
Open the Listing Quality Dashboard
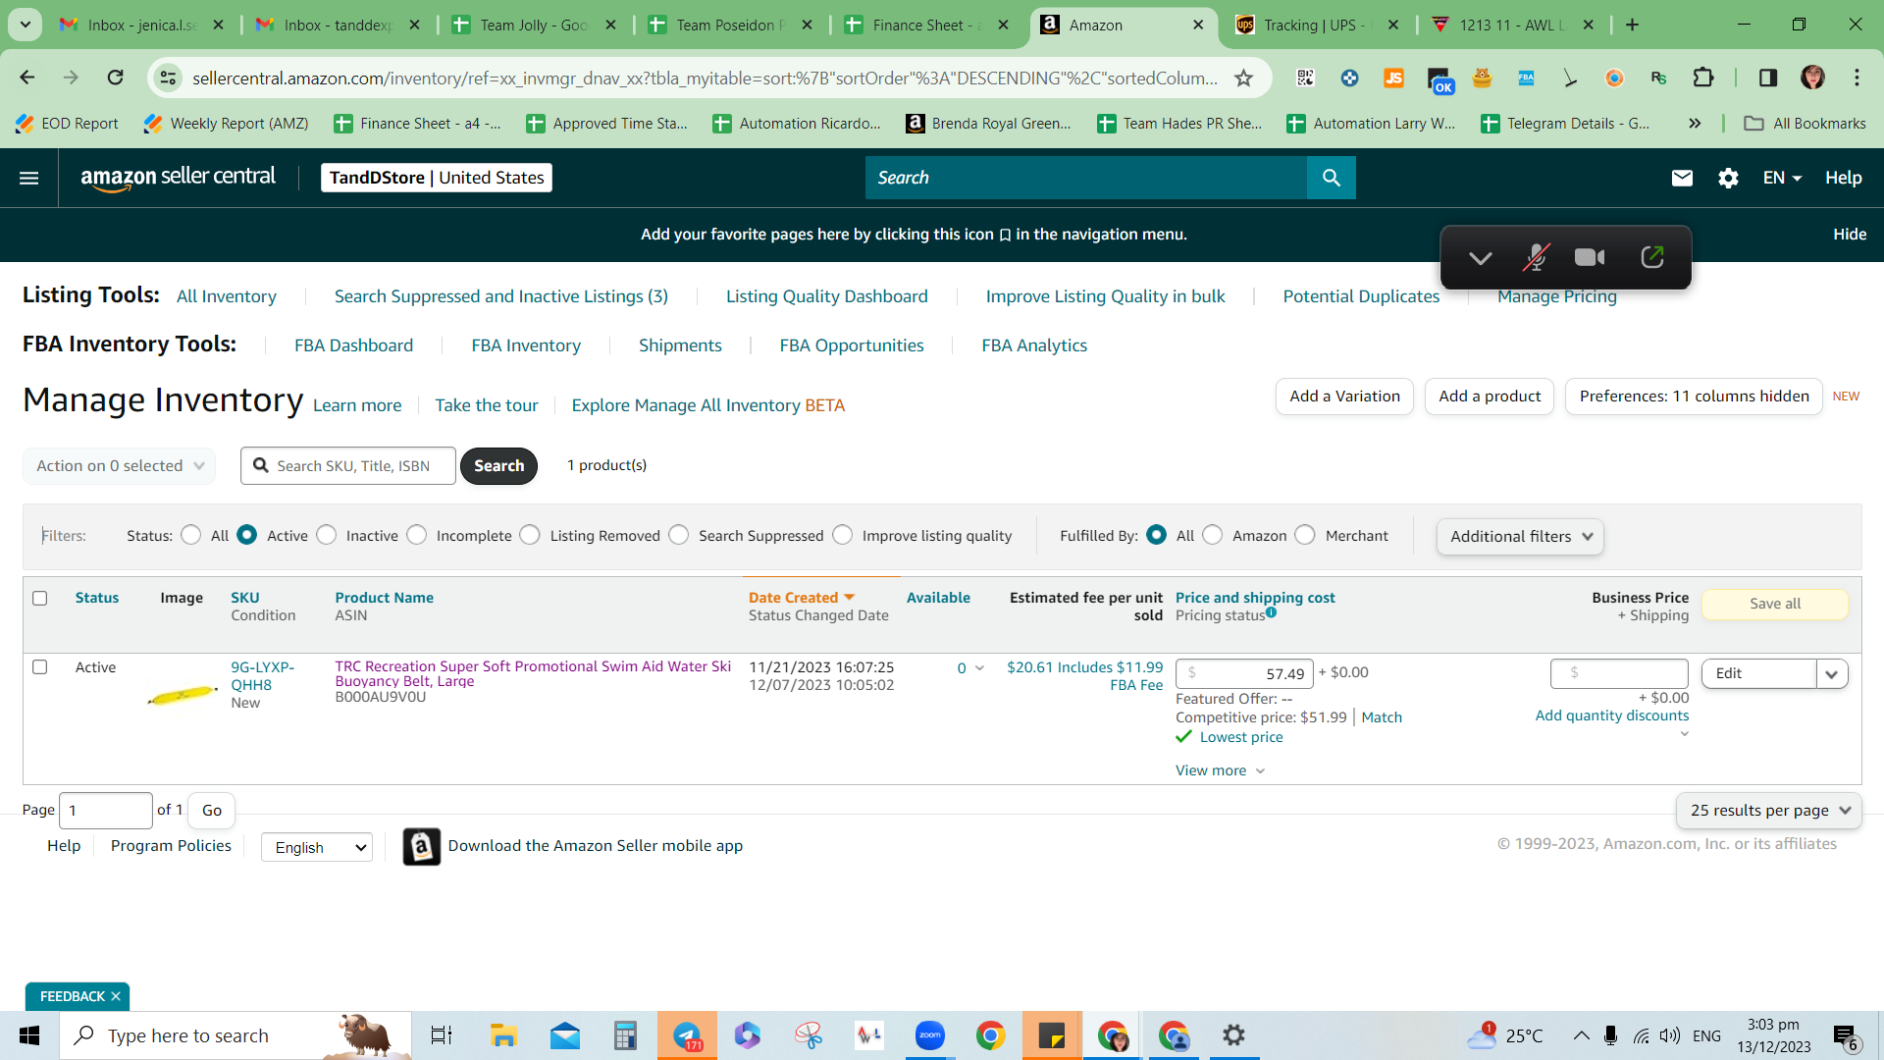[827, 296]
